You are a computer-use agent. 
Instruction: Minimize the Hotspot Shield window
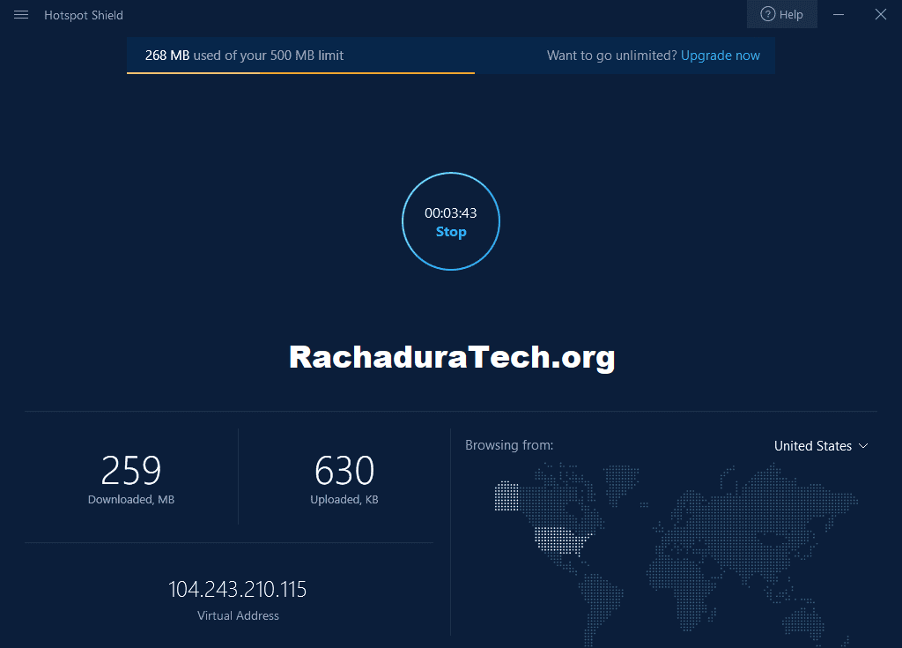(x=839, y=14)
